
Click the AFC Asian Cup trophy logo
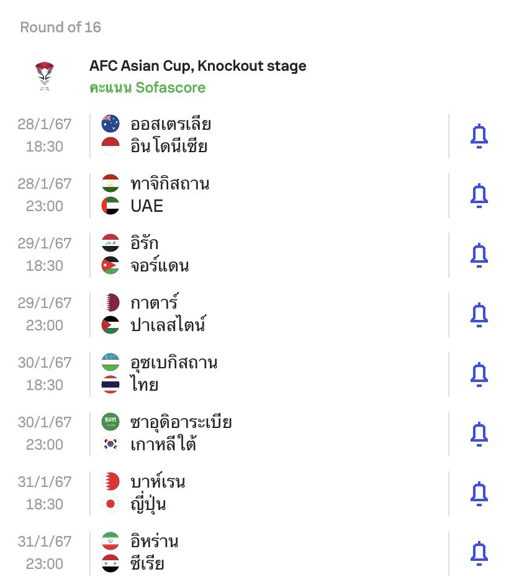(45, 76)
